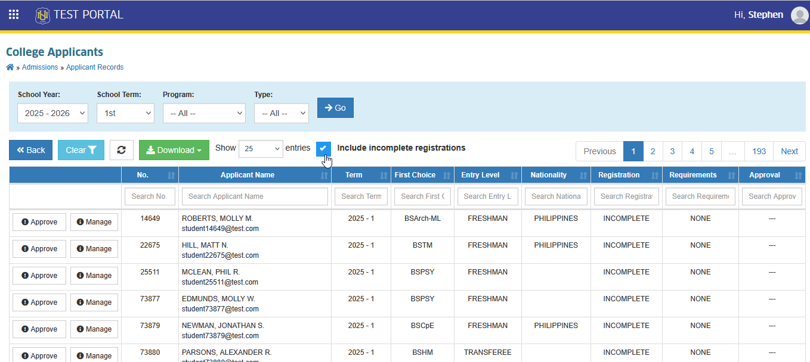810x362 pixels.
Task: Expand the Program filter dropdown
Action: 204,113
